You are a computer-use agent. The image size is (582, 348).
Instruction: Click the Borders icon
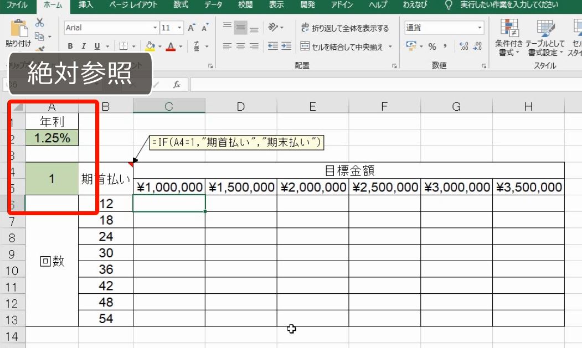click(x=123, y=46)
